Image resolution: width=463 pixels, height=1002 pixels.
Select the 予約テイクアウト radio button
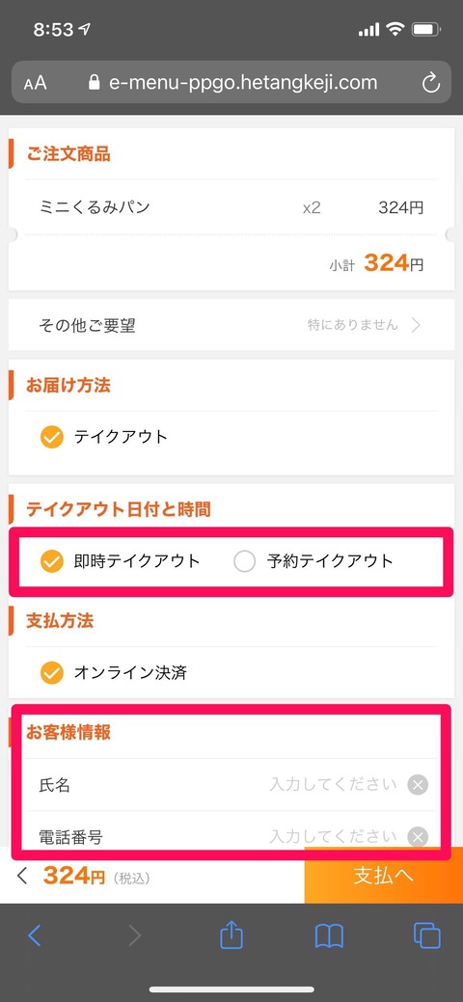point(244,561)
